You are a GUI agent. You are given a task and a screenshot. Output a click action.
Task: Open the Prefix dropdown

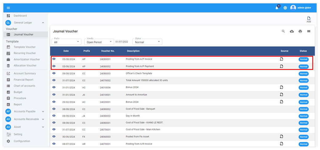tap(66, 42)
